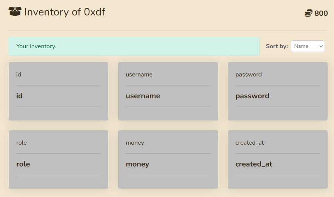
Task: Select the small "role" card header
Action: [22, 143]
